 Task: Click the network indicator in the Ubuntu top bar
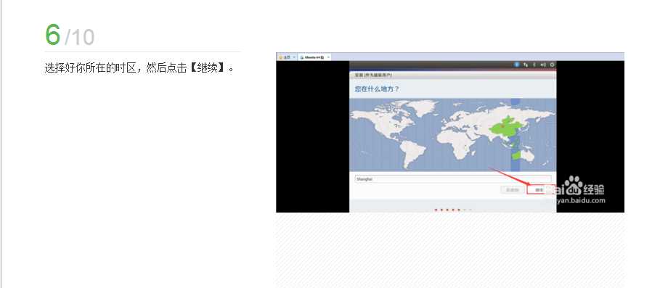[526, 65]
